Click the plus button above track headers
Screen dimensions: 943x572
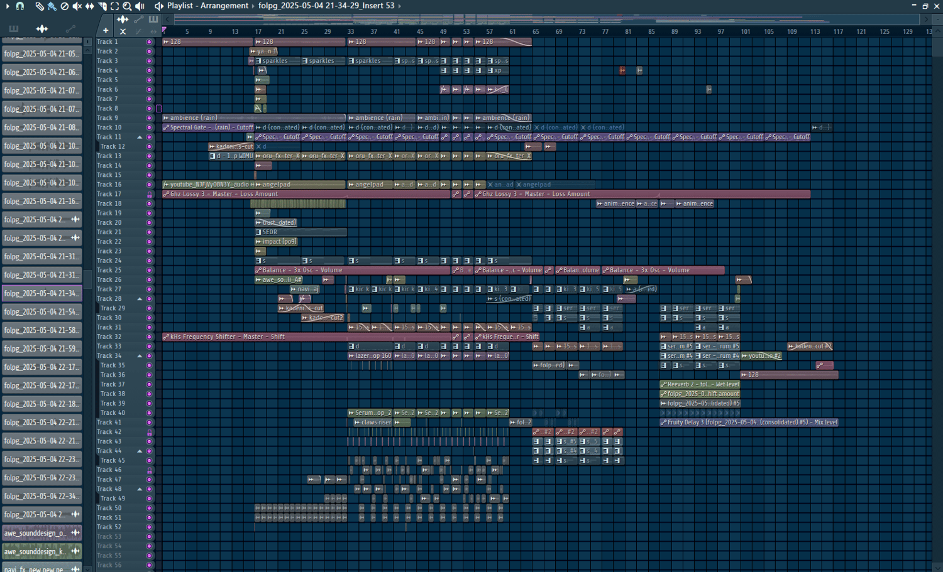click(x=106, y=31)
